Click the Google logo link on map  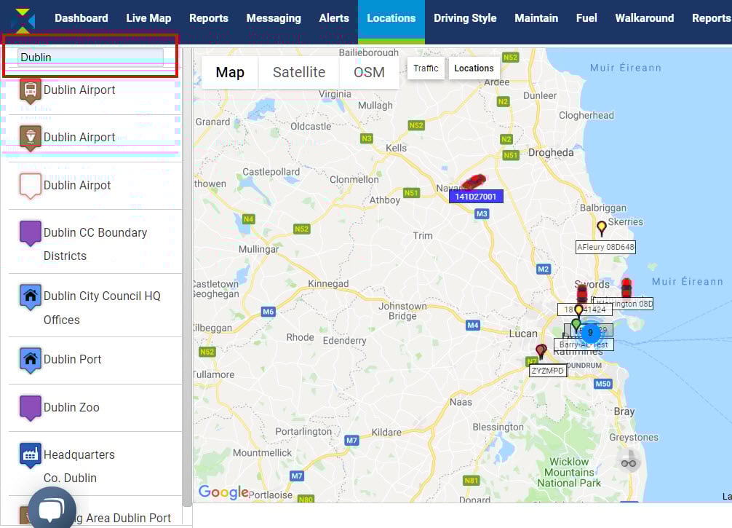click(223, 492)
